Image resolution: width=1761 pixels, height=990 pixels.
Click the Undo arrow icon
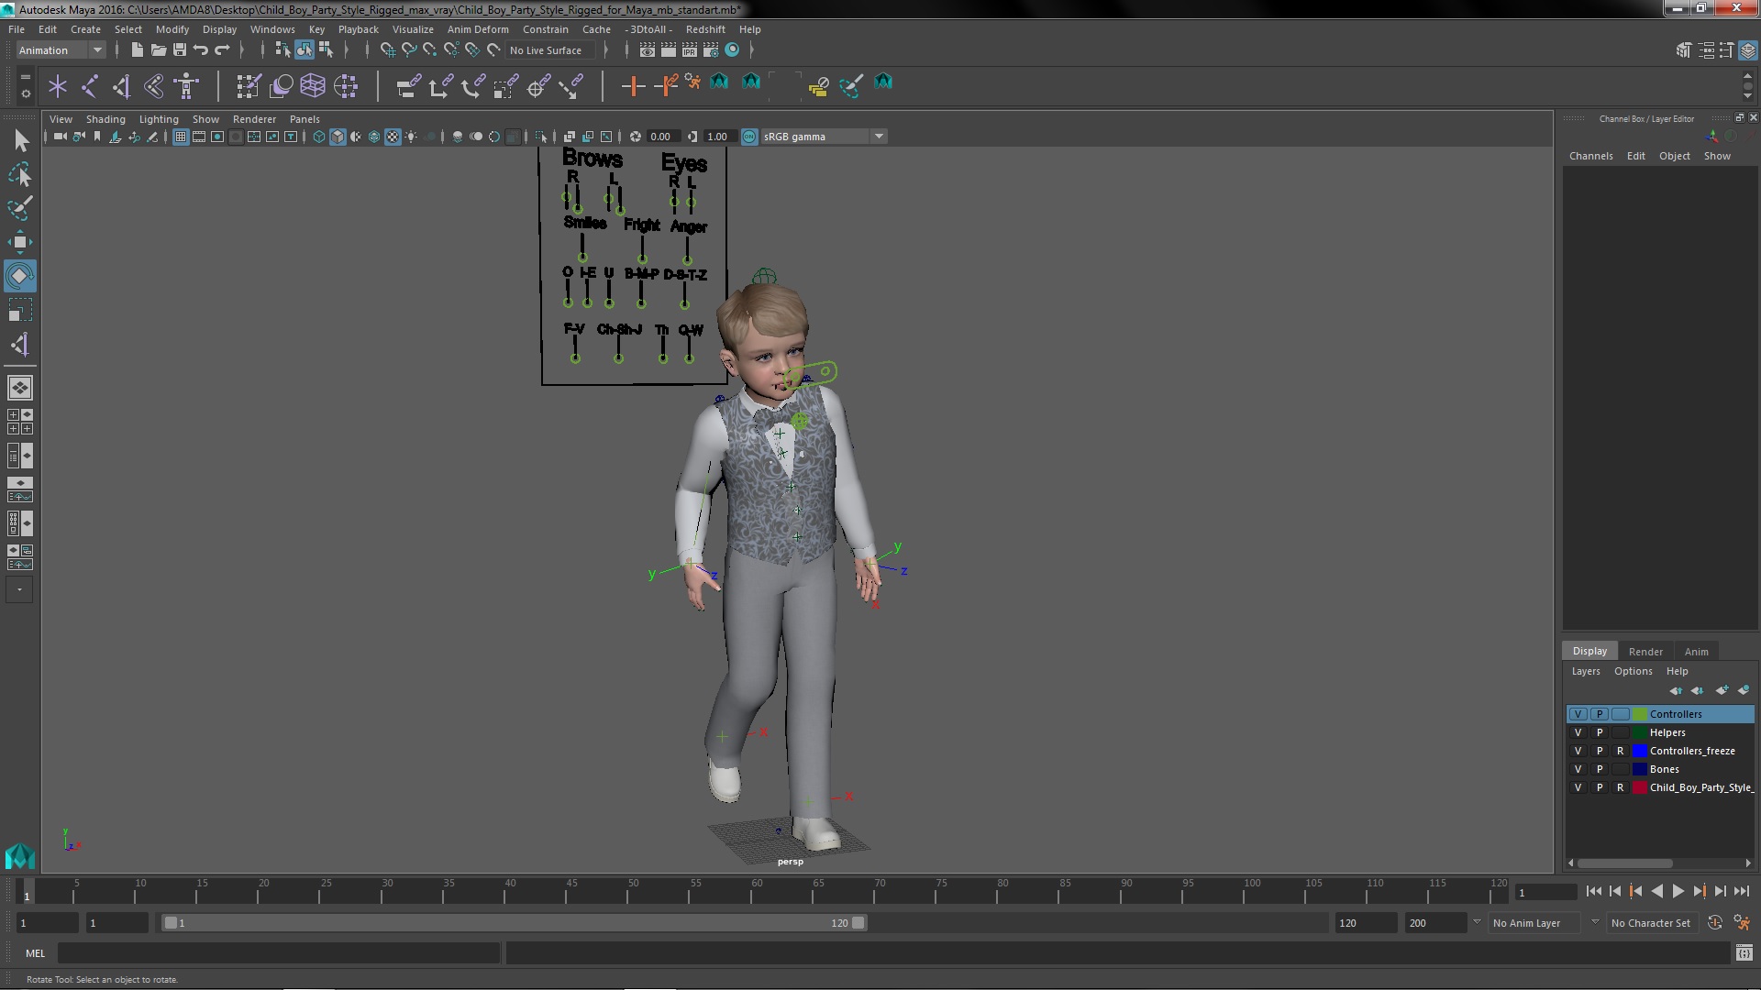(201, 50)
